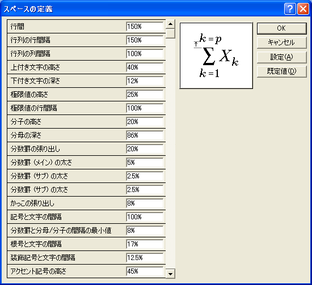Select the 下付き文字の深さ label
The image size is (312, 285).
tap(35, 81)
